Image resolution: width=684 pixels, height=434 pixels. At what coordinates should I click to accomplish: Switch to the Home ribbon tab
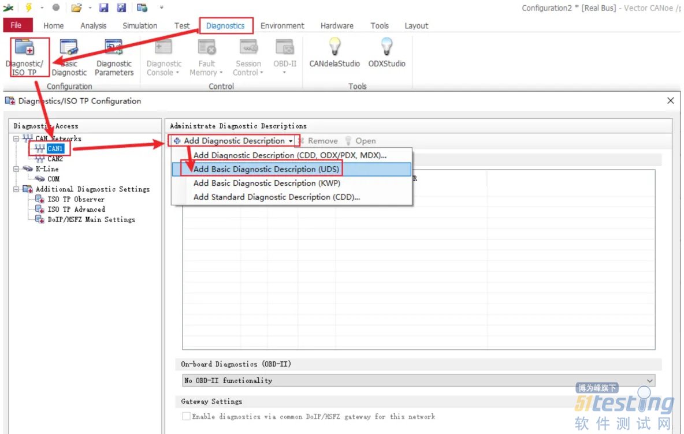(54, 26)
